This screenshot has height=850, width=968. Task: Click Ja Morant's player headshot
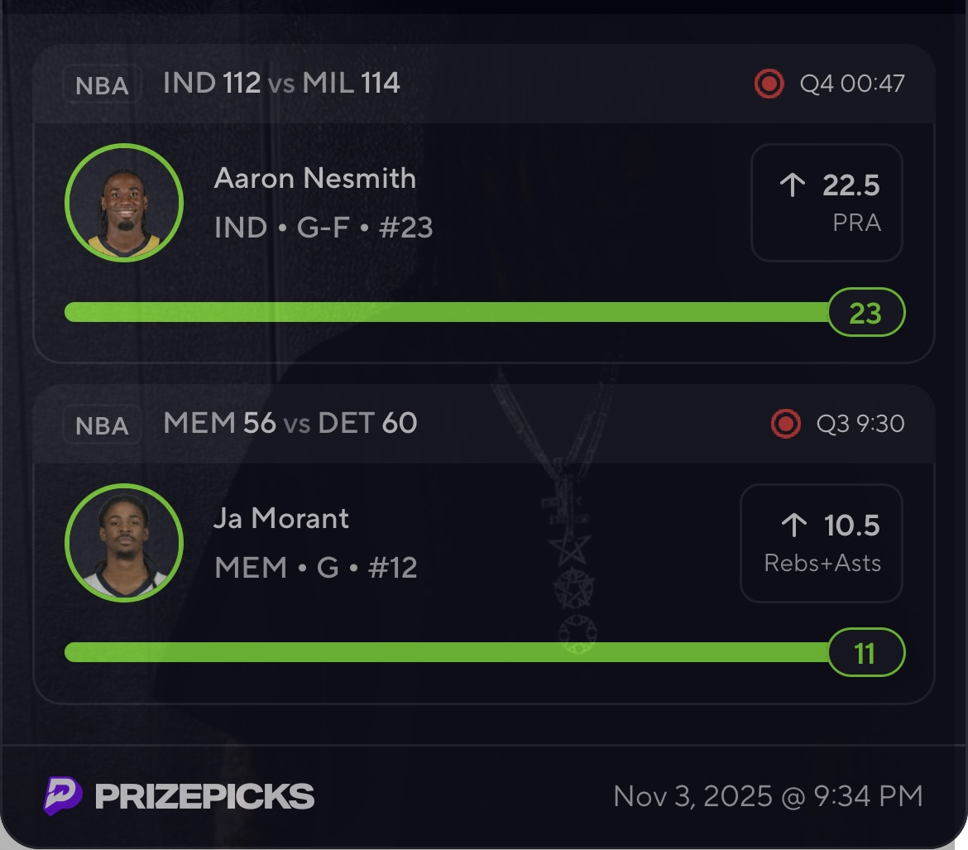click(x=124, y=543)
